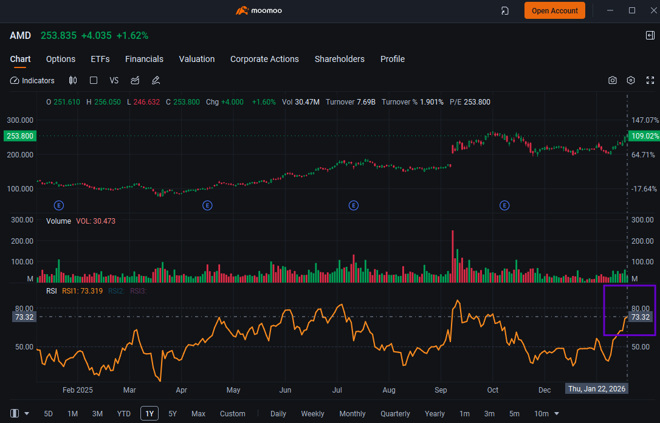Image resolution: width=660 pixels, height=423 pixels.
Task: Open the Financials tab
Action: pos(144,59)
